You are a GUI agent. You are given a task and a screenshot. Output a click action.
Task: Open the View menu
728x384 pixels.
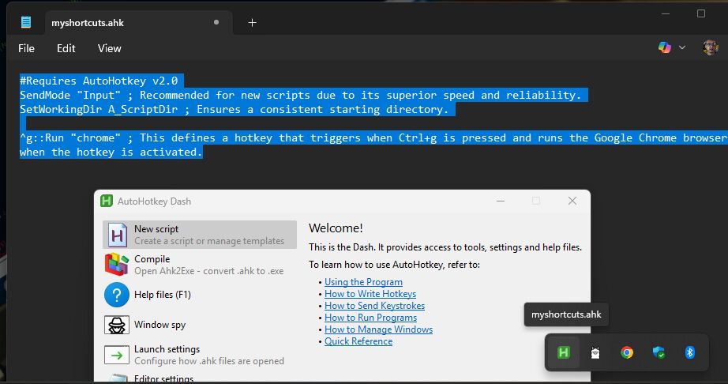(110, 48)
